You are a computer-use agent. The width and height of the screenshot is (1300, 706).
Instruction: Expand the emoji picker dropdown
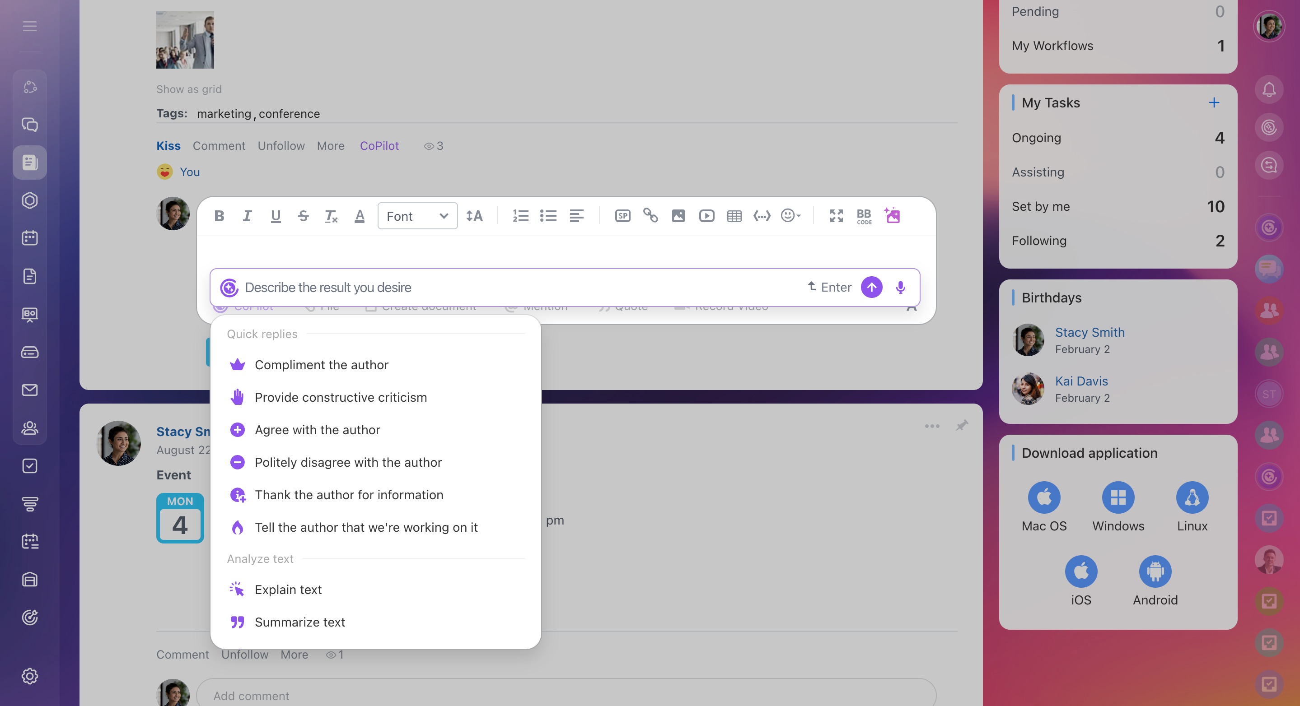click(x=791, y=216)
